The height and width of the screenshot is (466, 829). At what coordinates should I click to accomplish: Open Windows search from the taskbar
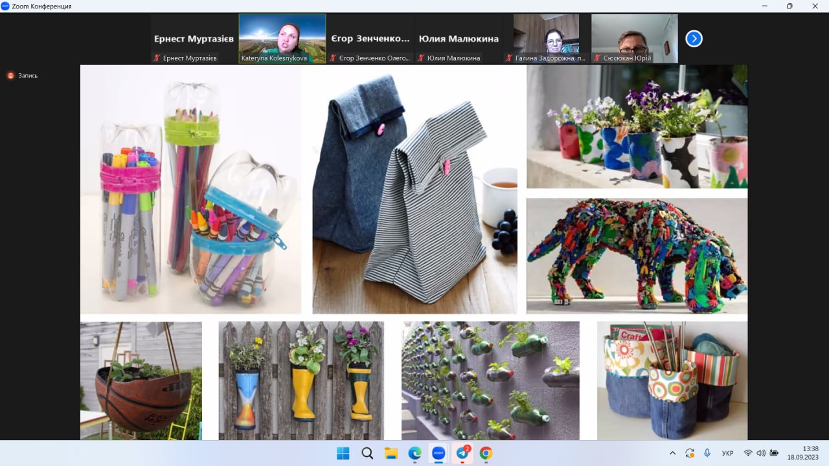[367, 453]
